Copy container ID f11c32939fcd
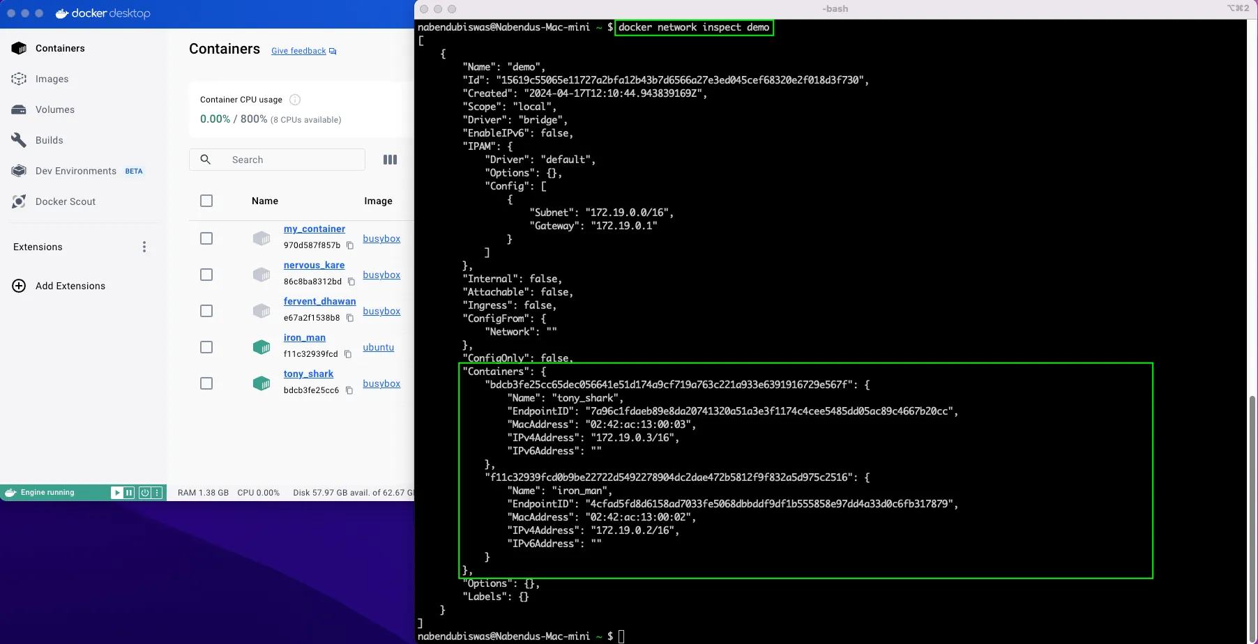 pos(348,354)
